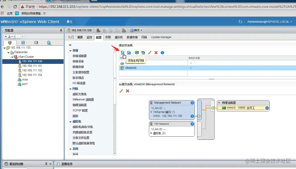
Task: Open the vSphere home menu icon
Action: coord(69,22)
